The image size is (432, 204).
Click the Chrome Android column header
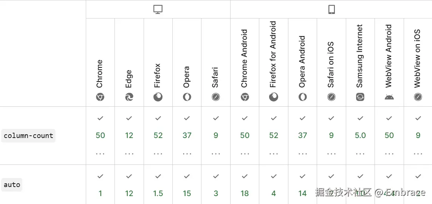click(245, 58)
